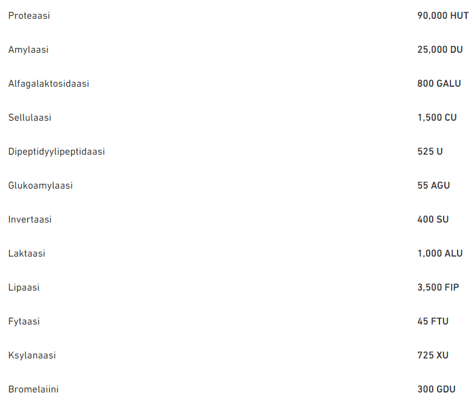This screenshot has height=407, width=474.
Task: Select the 300 GDU Bromelaiini amount
Action: (x=436, y=389)
